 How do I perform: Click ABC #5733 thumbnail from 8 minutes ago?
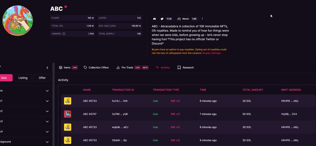[x=68, y=127]
